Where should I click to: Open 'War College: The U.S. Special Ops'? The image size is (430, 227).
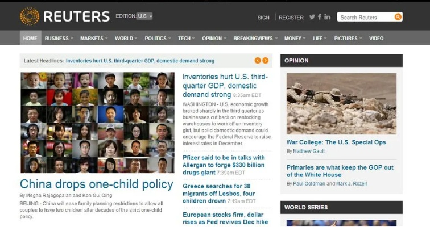coord(336,142)
